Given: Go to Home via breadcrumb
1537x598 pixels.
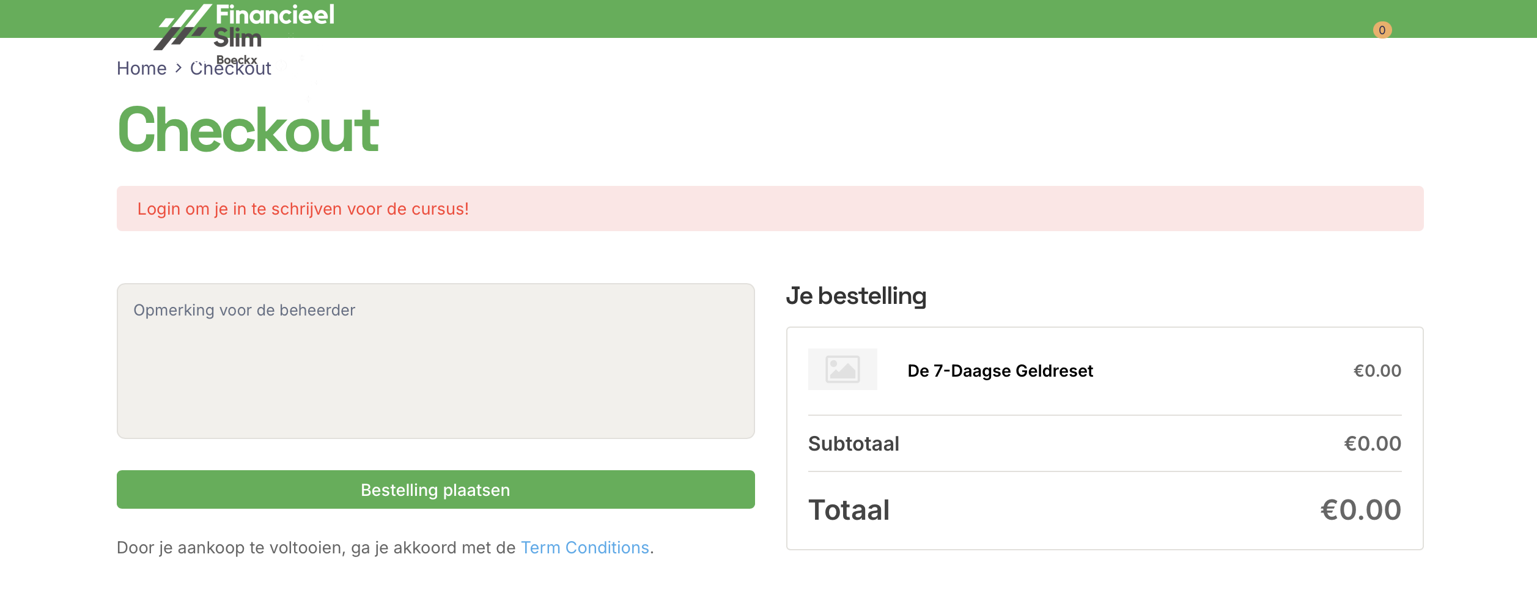Looking at the screenshot, I should point(141,68).
